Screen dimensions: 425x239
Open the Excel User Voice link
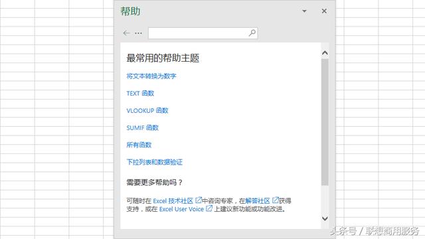point(181,209)
